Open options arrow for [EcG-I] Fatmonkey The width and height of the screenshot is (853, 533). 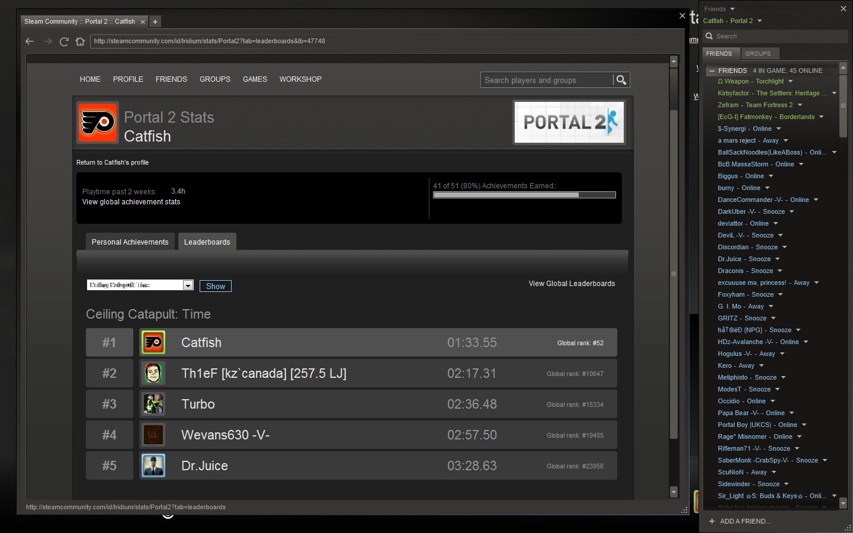pyautogui.click(x=821, y=117)
